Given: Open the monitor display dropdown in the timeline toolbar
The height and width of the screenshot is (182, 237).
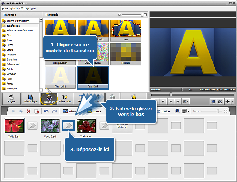Looking at the screenshot, I should coord(185,111).
